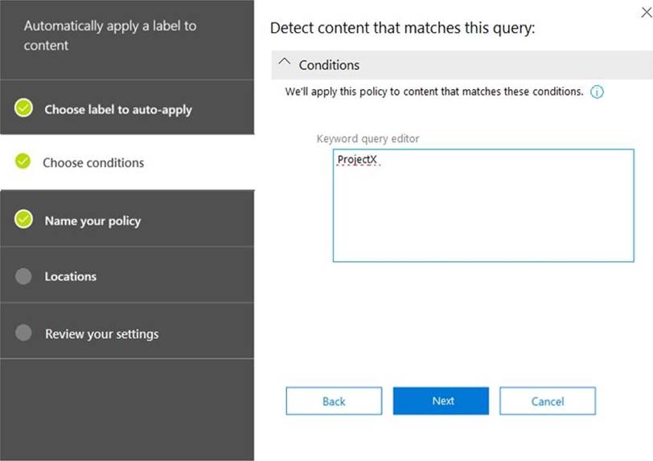Jump to the Locations step
Screen dimensions: 653x461
pos(71,276)
